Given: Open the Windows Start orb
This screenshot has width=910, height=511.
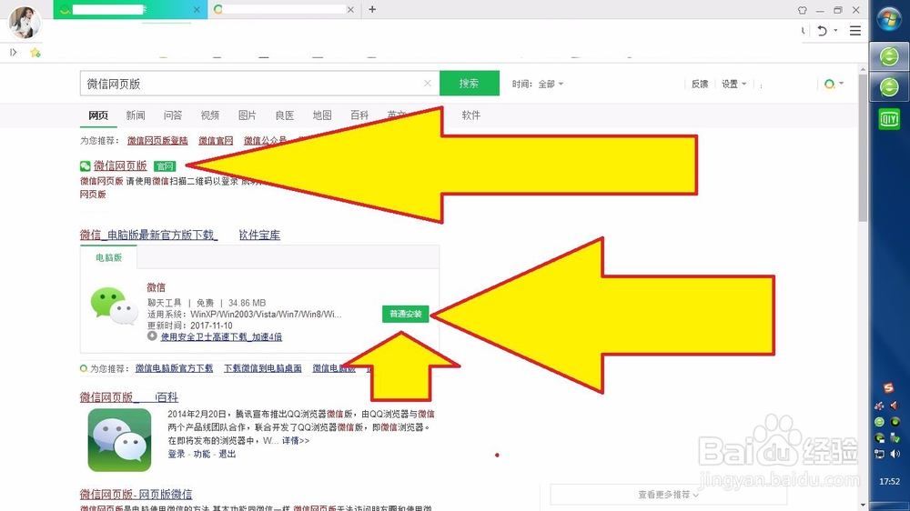Looking at the screenshot, I should [889, 19].
